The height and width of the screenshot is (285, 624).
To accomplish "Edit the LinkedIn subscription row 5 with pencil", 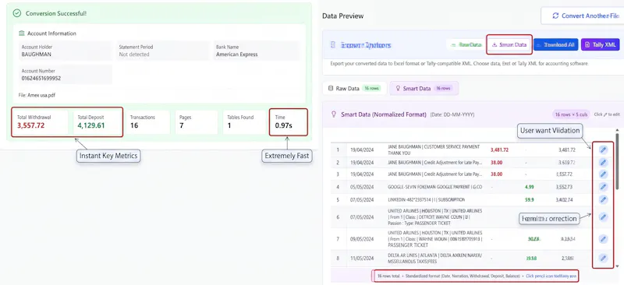I will point(603,199).
